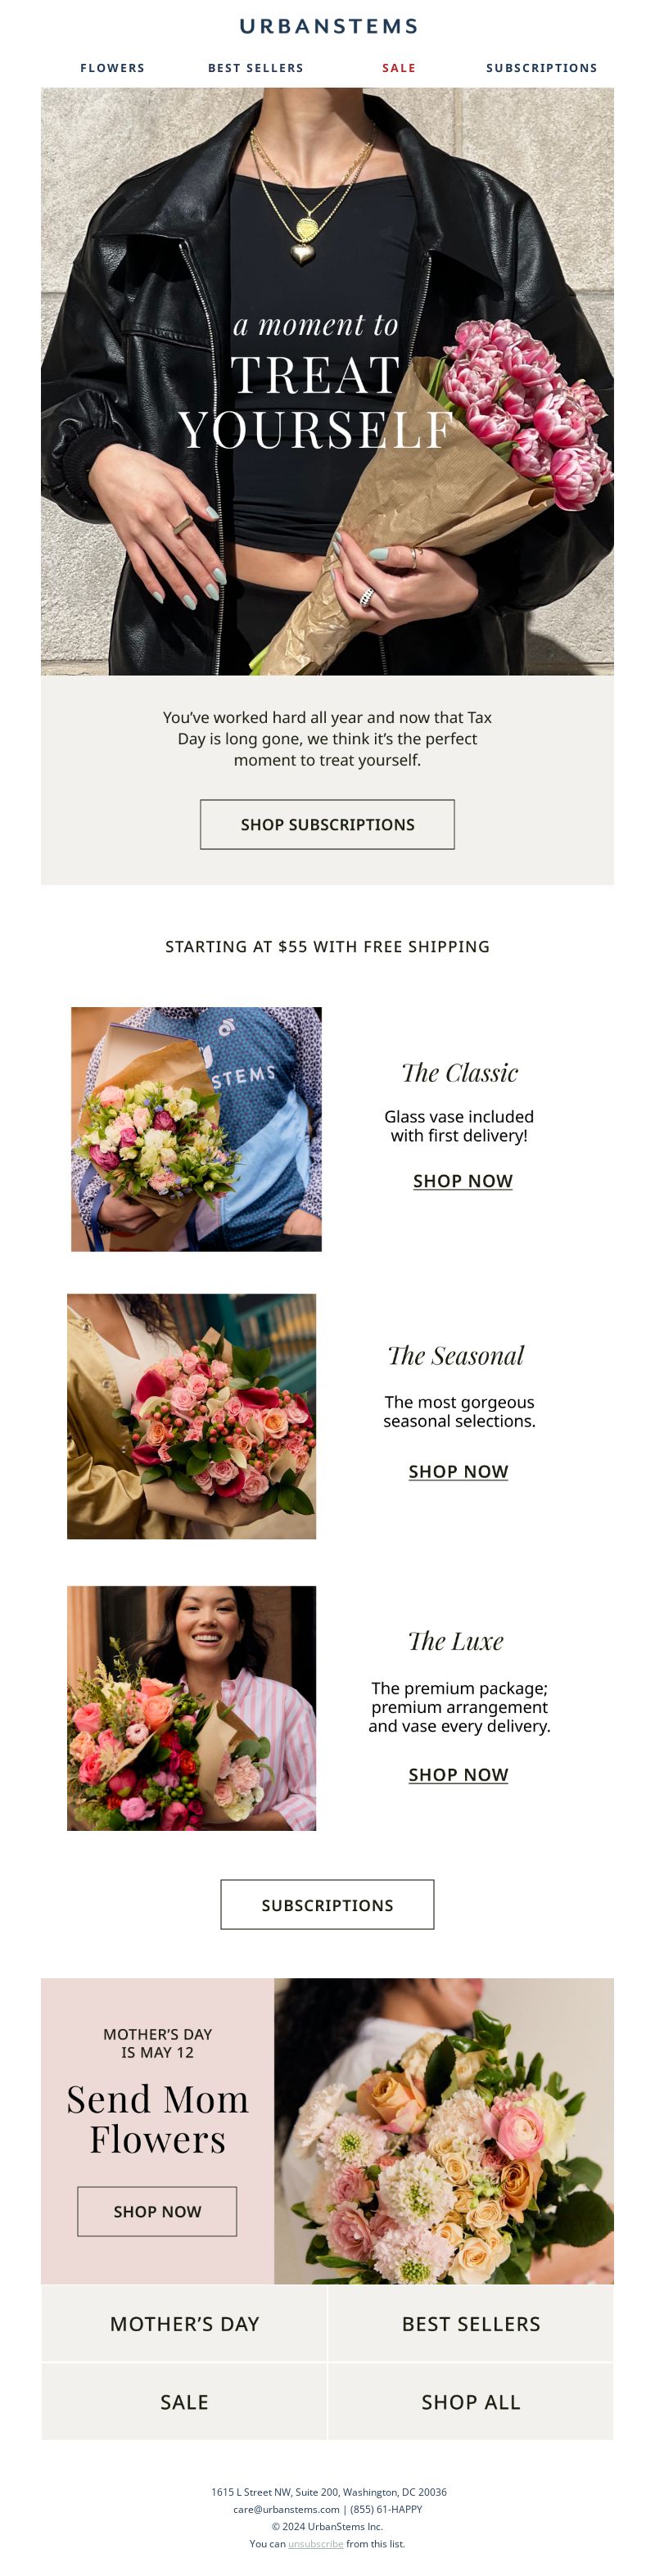Select the BEST SELLERS footer tile
The width and height of the screenshot is (655, 2576).
[x=471, y=2324]
